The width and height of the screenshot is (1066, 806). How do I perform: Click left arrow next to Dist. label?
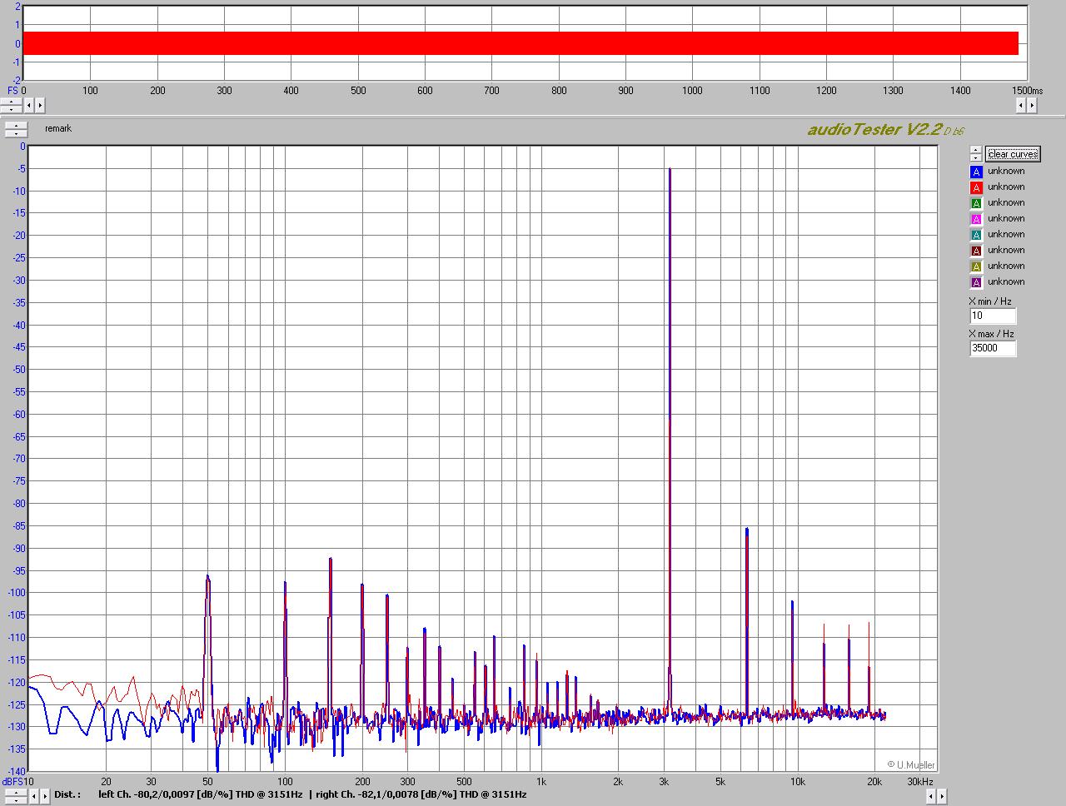click(33, 796)
